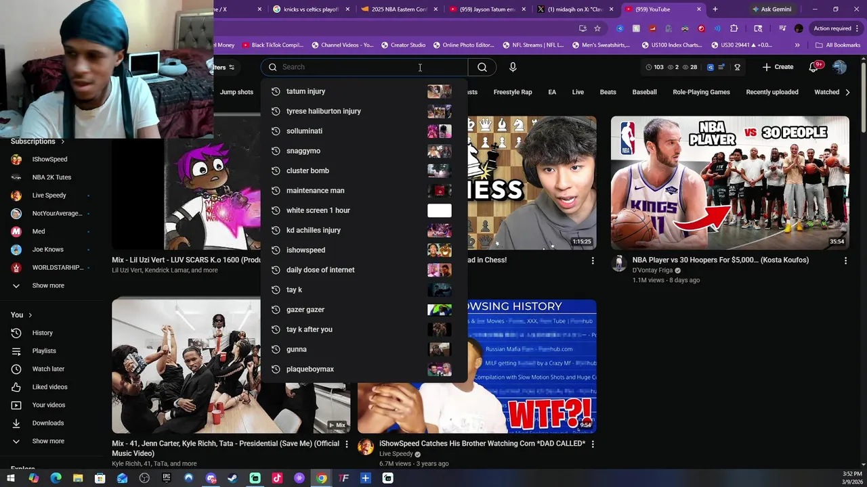Open the YouTube account avatar menu
The width and height of the screenshot is (867, 487).
click(839, 67)
